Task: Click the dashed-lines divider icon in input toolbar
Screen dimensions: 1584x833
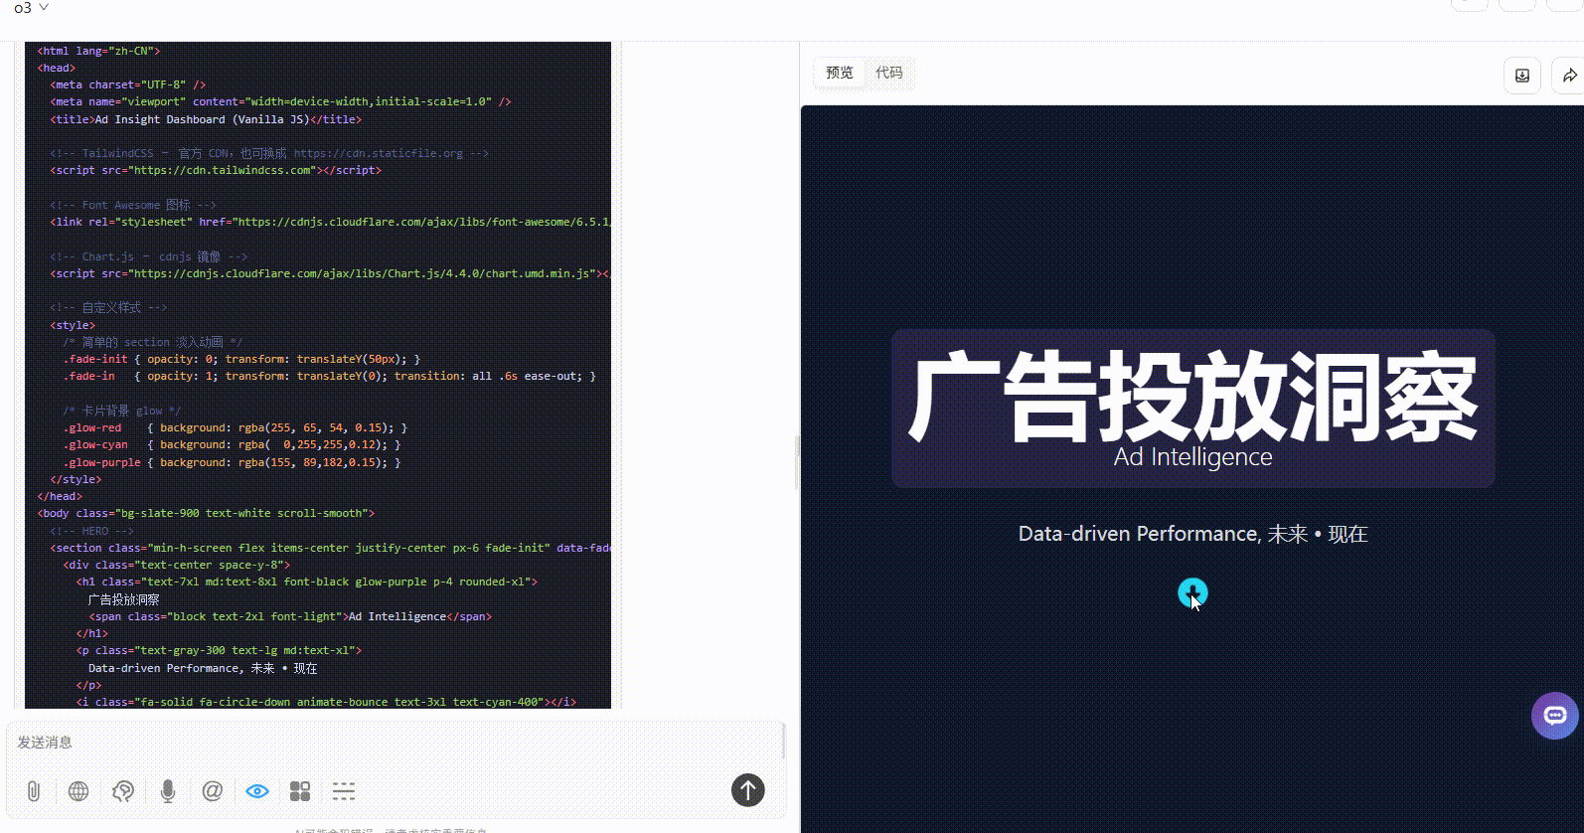Action: (344, 791)
